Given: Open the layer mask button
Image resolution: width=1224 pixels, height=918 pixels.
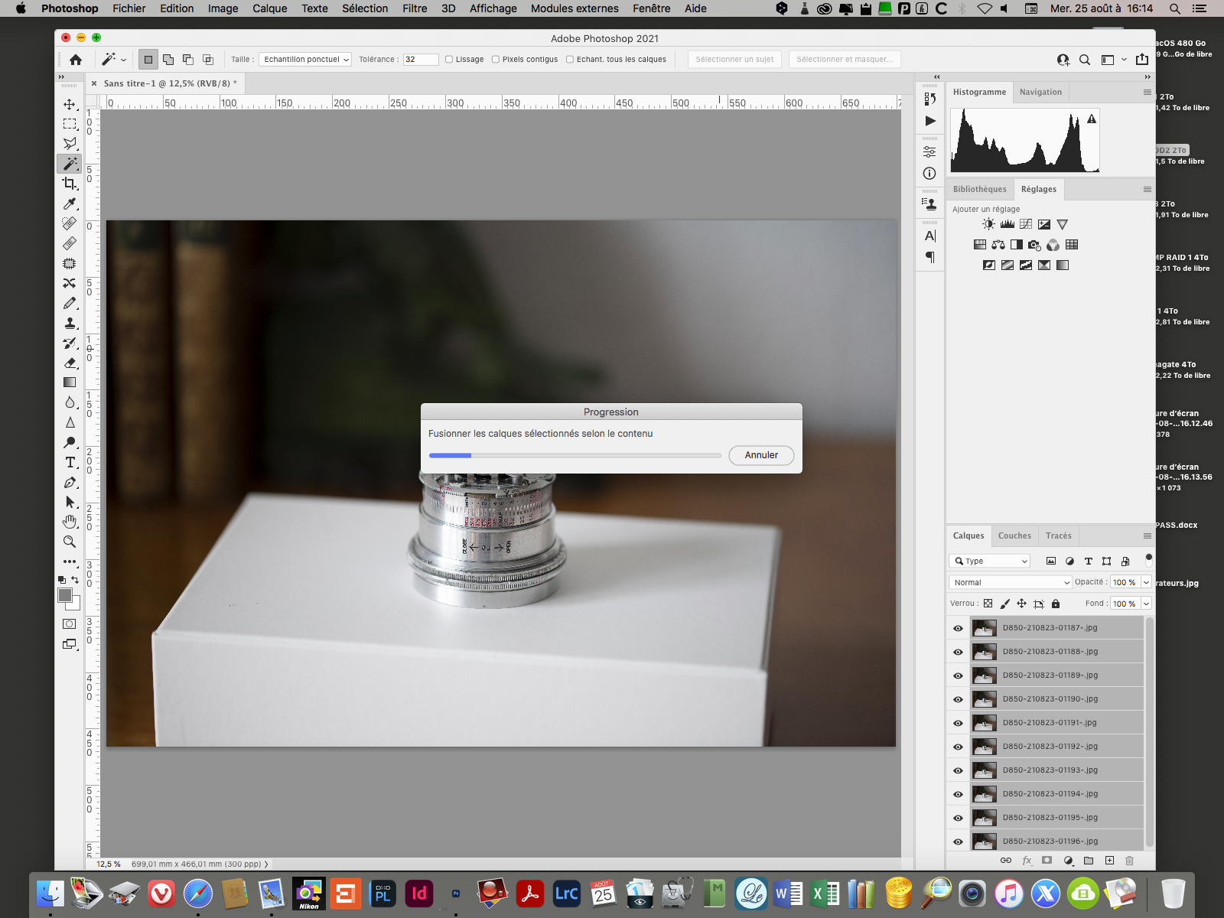Looking at the screenshot, I should click(1047, 861).
